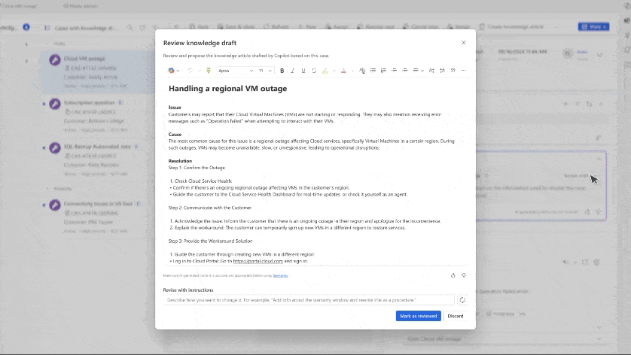
Task: Open the Copilot menu in editor toolbar
Action: pyautogui.click(x=173, y=71)
